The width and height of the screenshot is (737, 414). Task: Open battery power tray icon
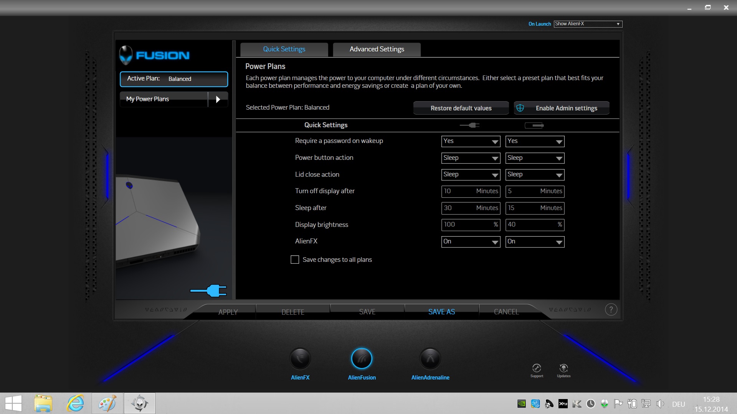click(x=632, y=404)
